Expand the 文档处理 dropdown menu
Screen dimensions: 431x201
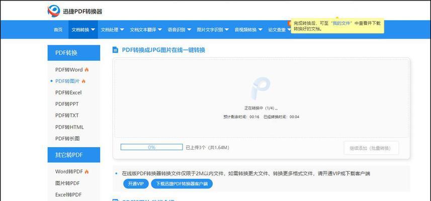point(112,30)
